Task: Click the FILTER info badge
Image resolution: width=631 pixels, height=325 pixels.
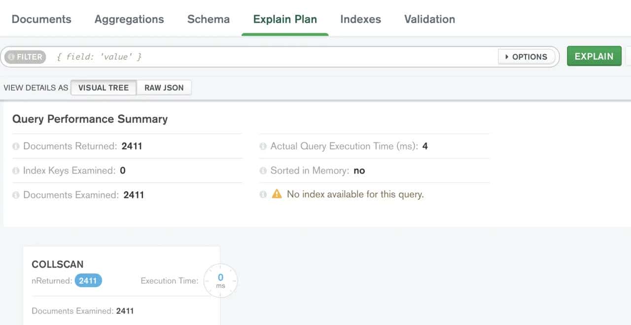Action: pyautogui.click(x=25, y=57)
